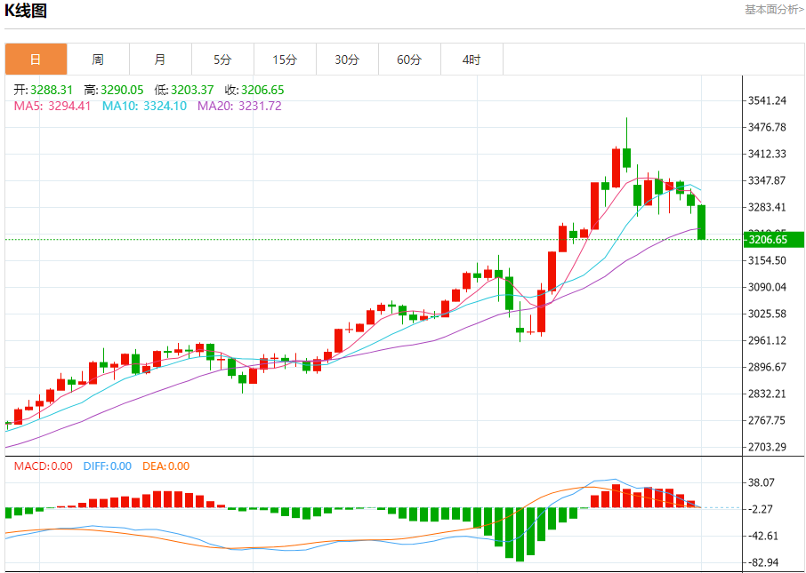Screen dimensions: 806x573
Task: Click the blue DIFF: 0.00 label
Action: 108,466
